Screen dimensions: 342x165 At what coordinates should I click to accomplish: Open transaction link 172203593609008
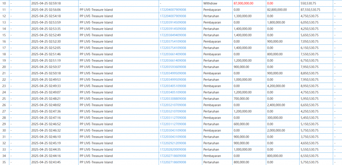[173, 67]
